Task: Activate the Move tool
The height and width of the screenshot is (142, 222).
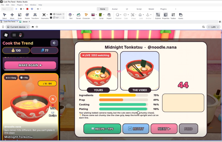Action: 12,16
